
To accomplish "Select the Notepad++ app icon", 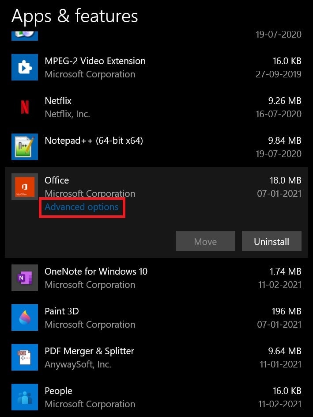I will point(25,147).
